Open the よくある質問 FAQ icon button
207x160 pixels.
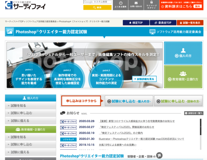coord(120,5)
